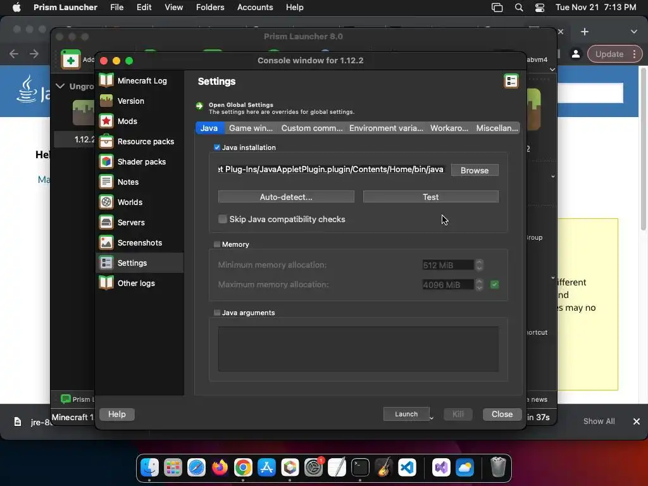
Task: Click the minimum memory allocation stepper
Action: (x=479, y=265)
